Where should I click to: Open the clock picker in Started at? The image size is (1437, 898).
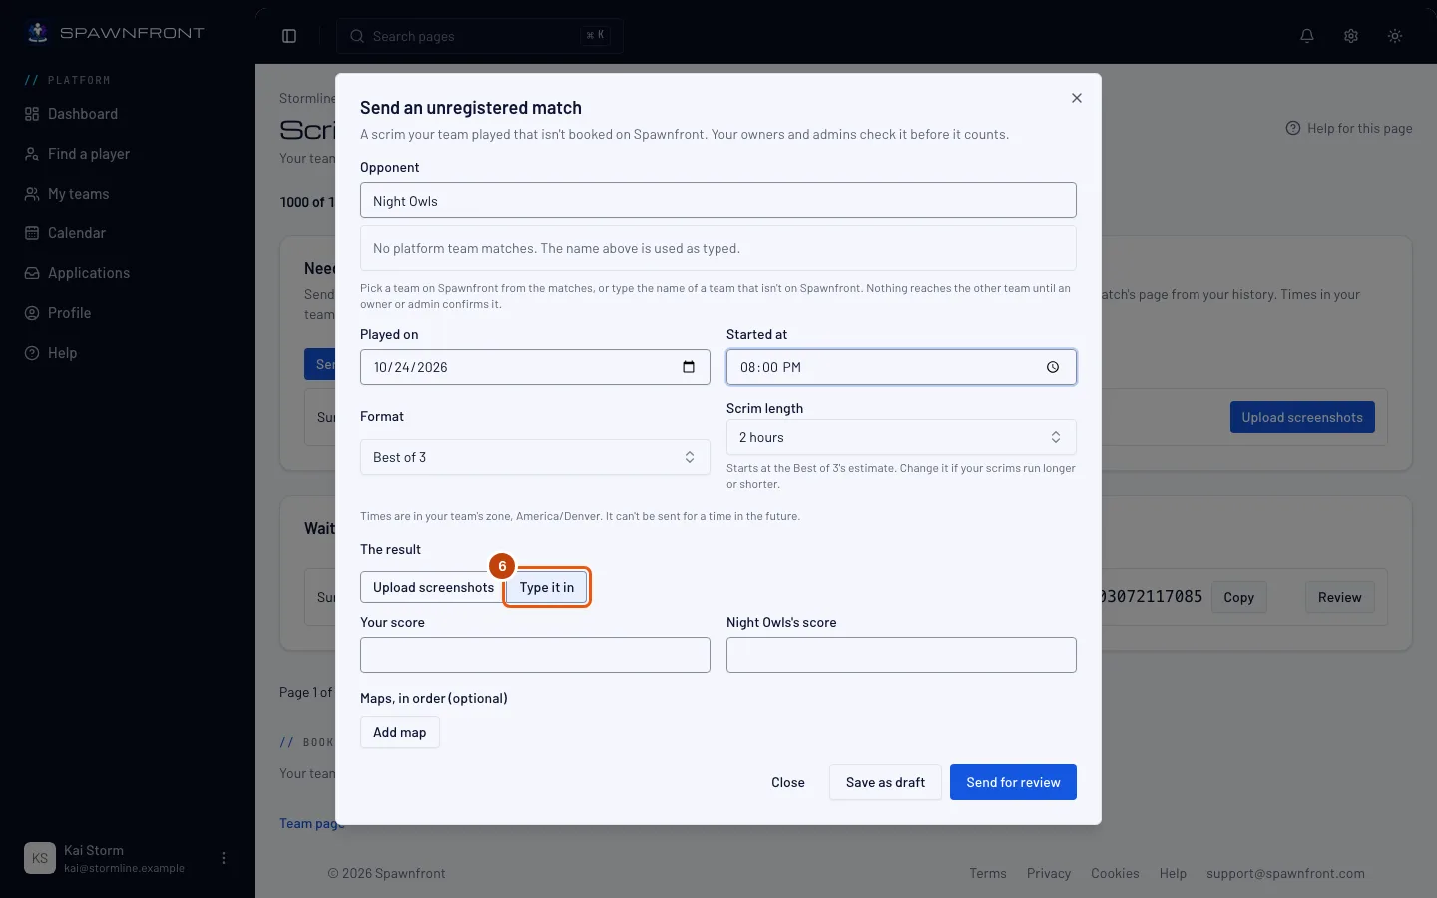click(1053, 367)
